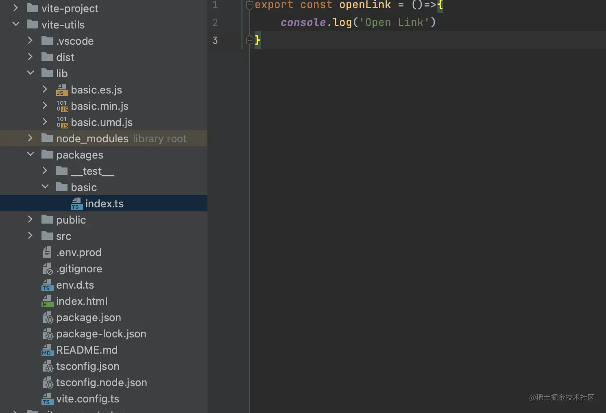Click the 'library root' label text
606x413 pixels.
(160, 139)
